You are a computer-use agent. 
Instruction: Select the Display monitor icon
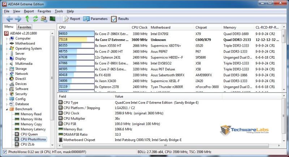[12, 59]
